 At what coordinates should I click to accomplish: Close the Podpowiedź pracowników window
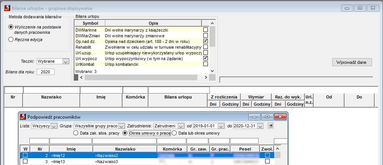pos(280,117)
